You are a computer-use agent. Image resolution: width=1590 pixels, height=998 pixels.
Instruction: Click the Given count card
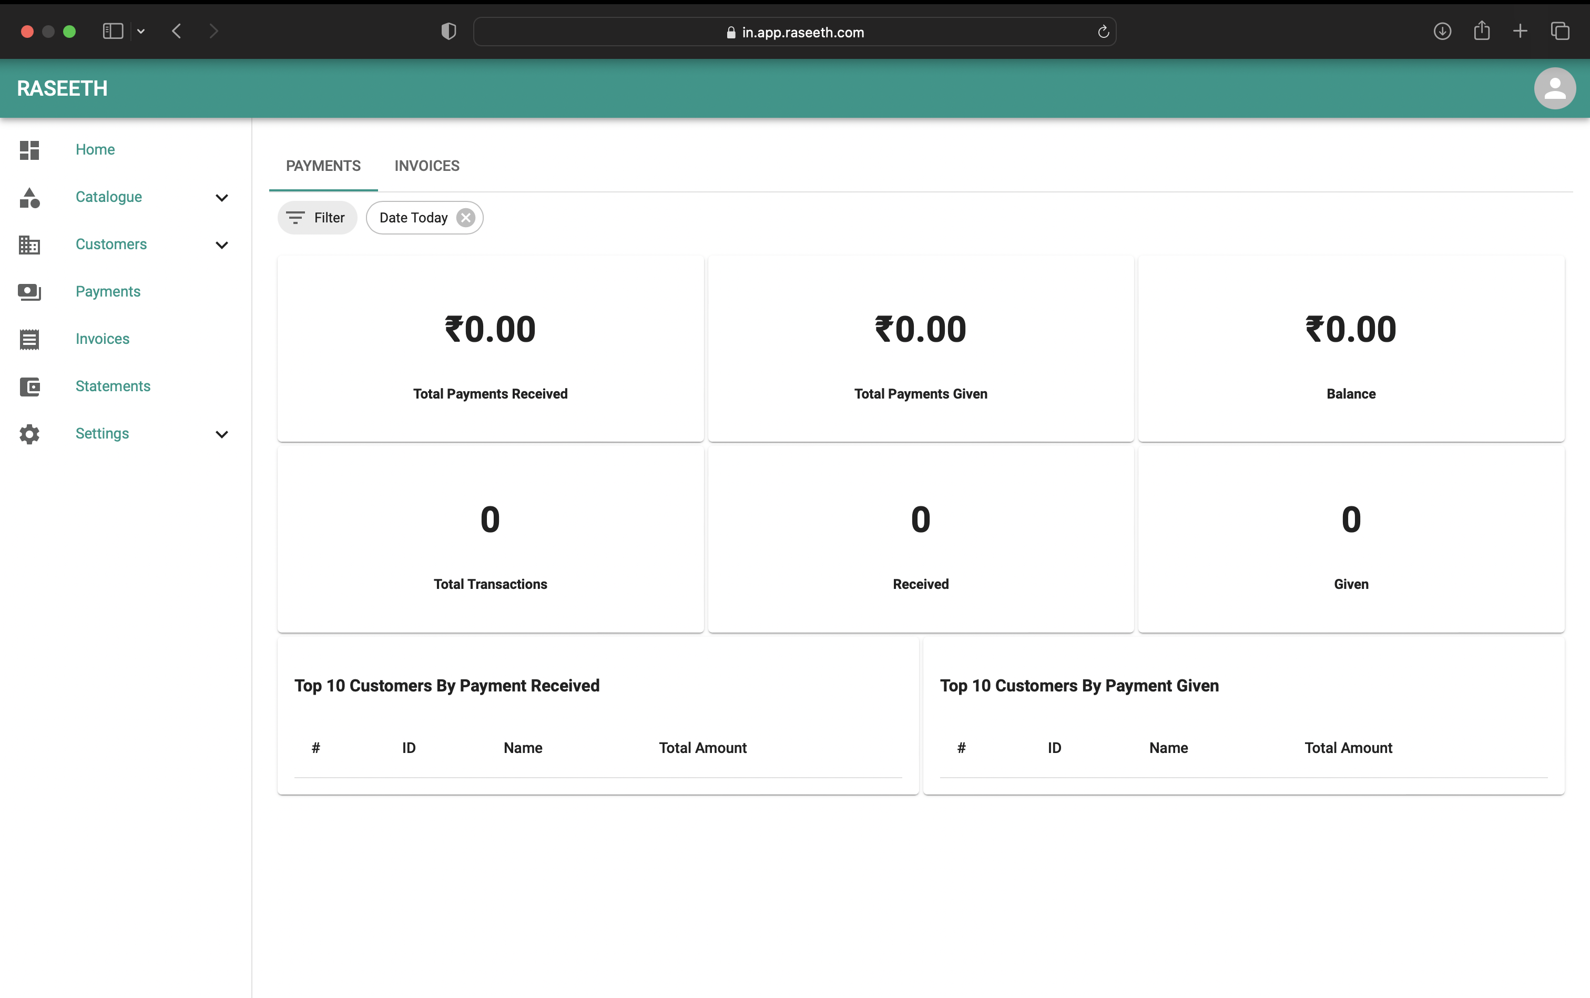tap(1351, 539)
